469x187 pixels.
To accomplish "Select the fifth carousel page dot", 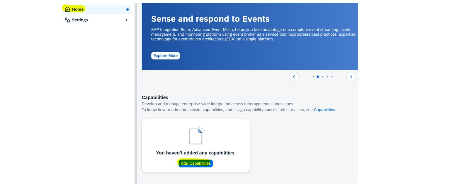I will (x=332, y=77).
